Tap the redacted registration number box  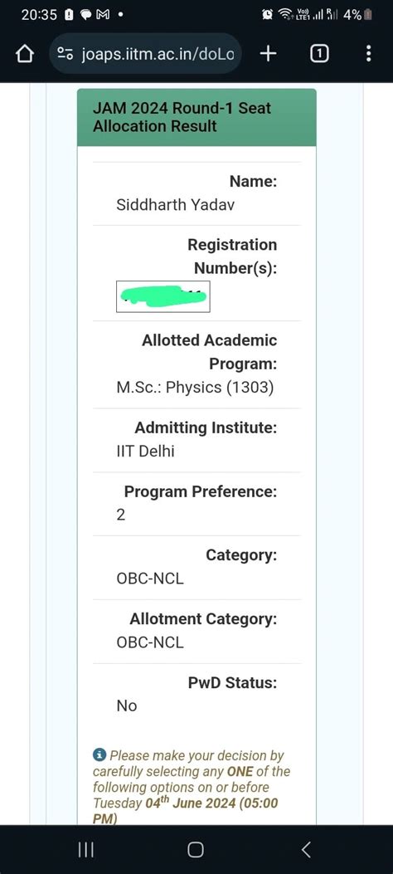(163, 296)
